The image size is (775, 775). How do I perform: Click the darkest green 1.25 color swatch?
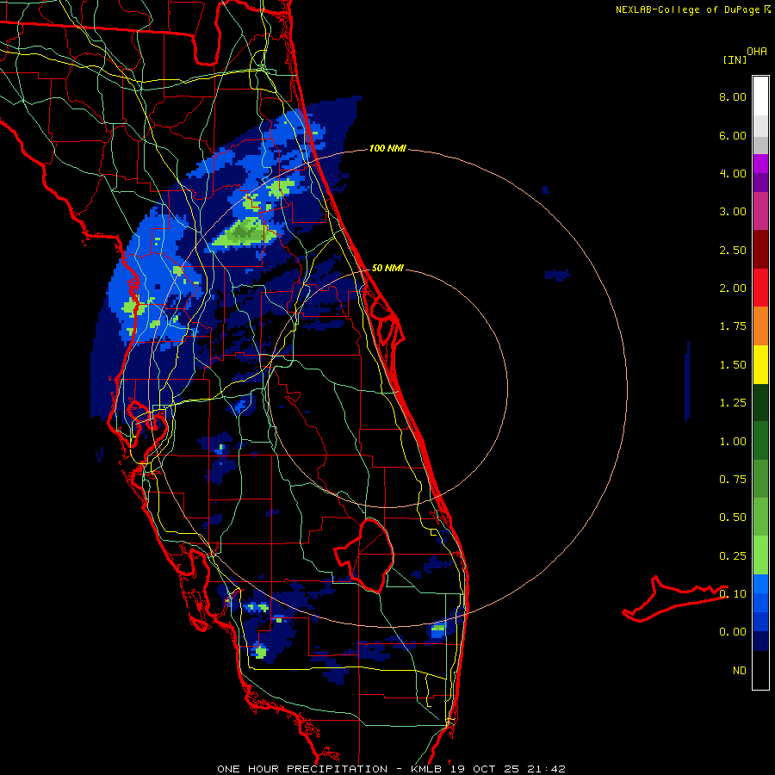point(760,402)
